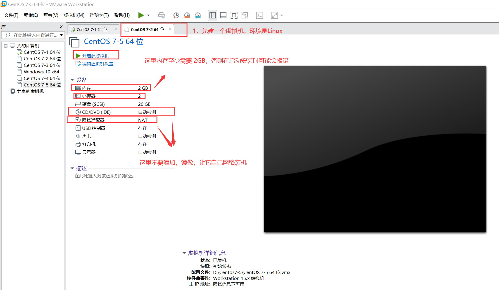The height and width of the screenshot is (290, 499).
Task: Click the stretch guest display icon
Action: point(274,15)
